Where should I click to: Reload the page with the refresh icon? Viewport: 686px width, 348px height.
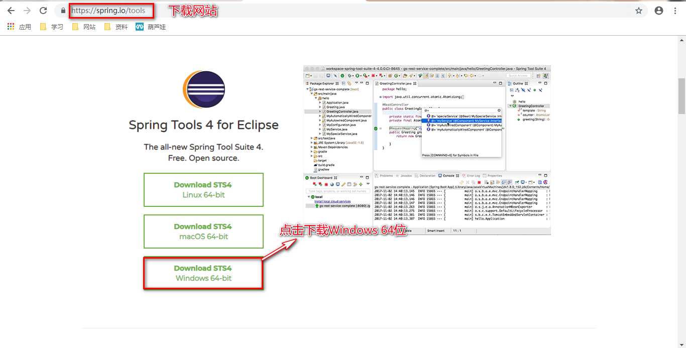click(44, 11)
